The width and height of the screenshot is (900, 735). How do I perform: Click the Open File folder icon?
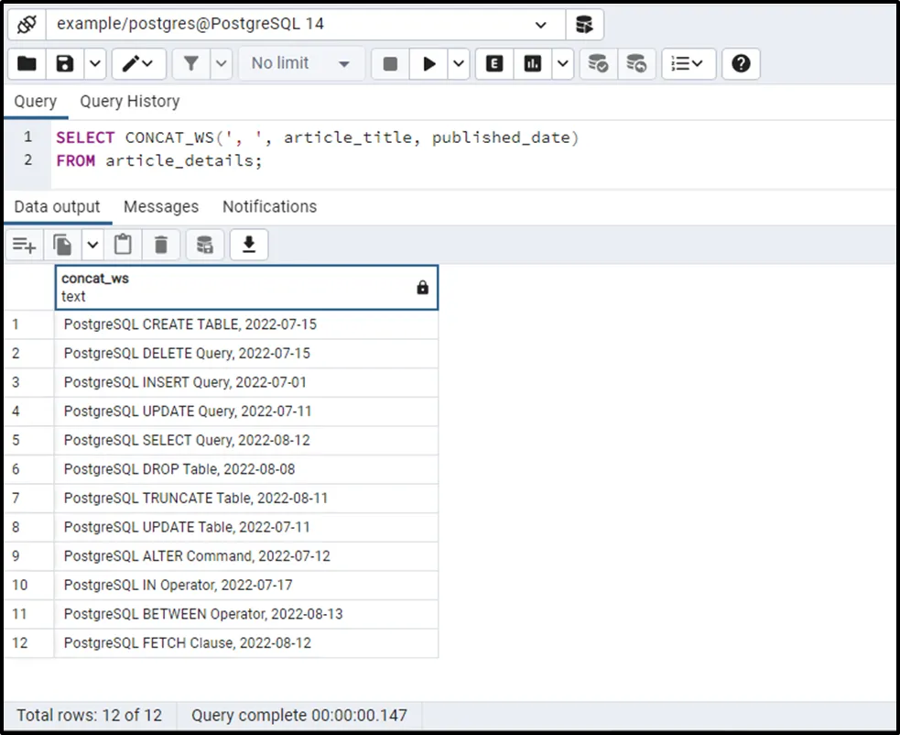point(27,63)
